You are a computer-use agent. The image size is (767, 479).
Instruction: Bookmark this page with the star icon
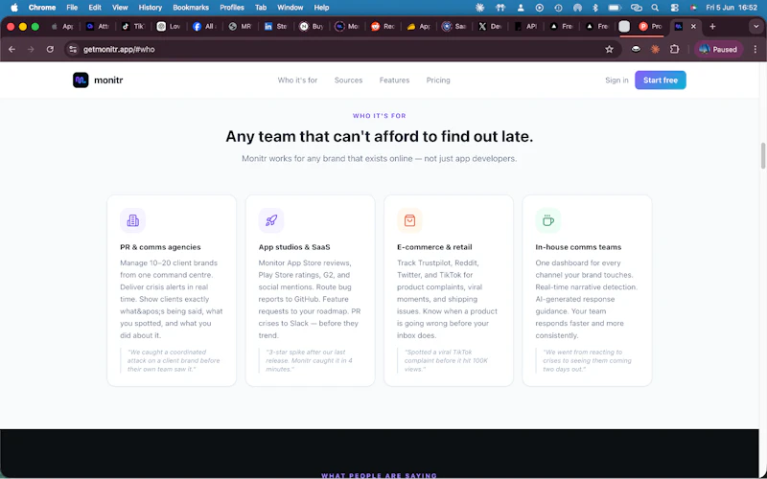[609, 50]
